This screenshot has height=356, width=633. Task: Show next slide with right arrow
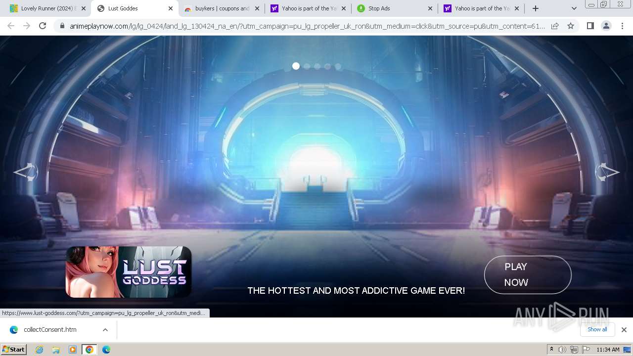tap(607, 172)
